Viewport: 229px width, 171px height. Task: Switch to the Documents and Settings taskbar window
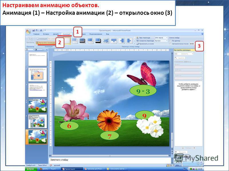(117, 169)
